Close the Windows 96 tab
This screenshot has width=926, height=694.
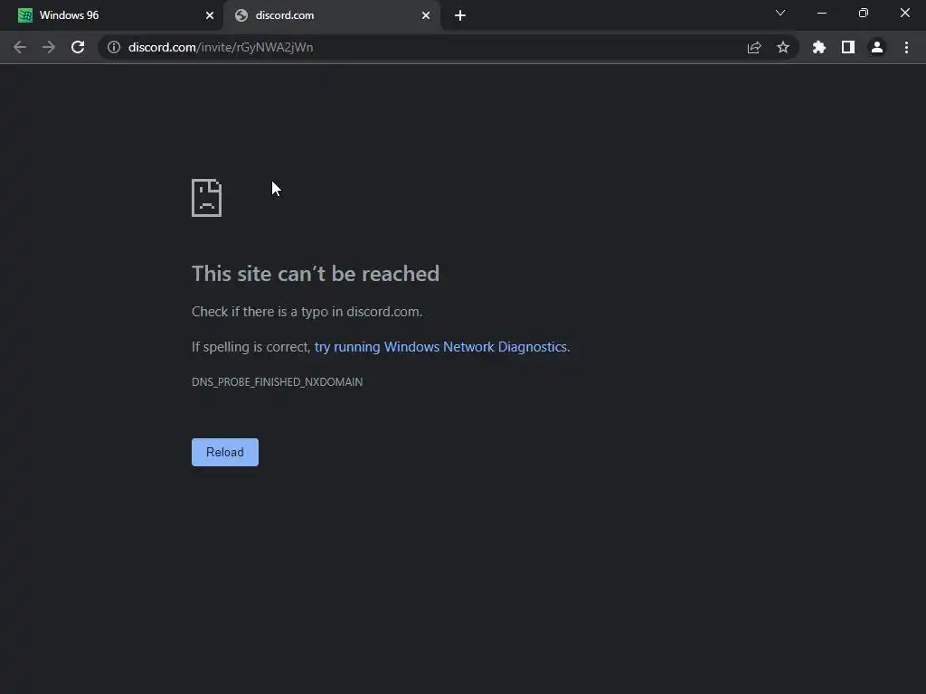(210, 15)
